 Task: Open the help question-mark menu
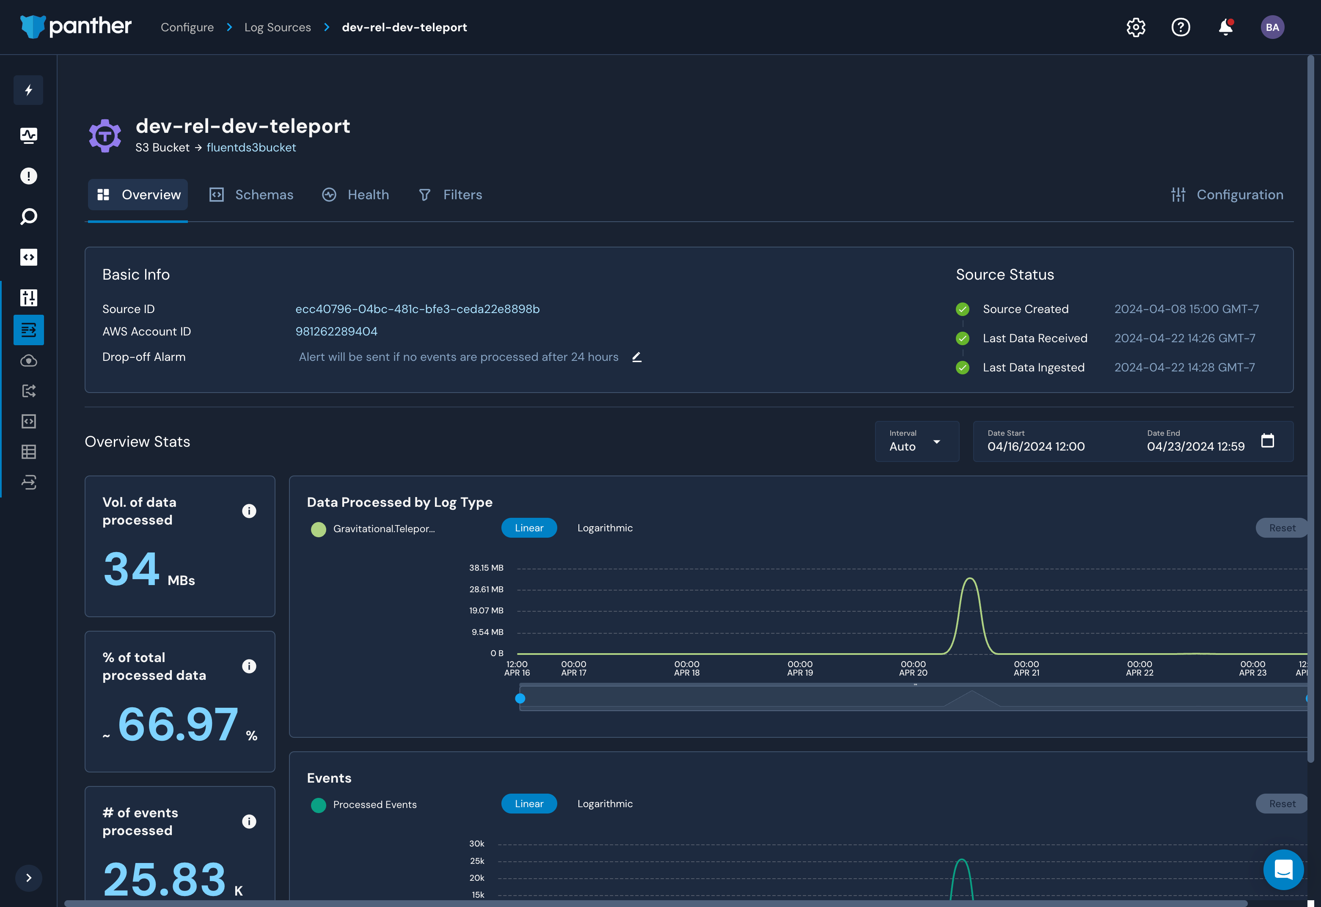point(1180,27)
